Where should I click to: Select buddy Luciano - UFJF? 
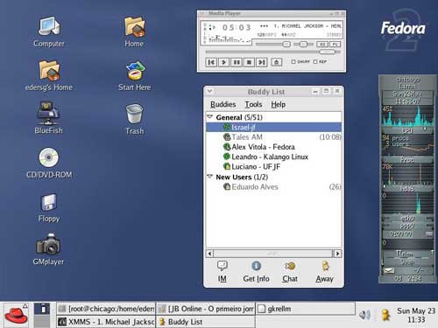273,167
